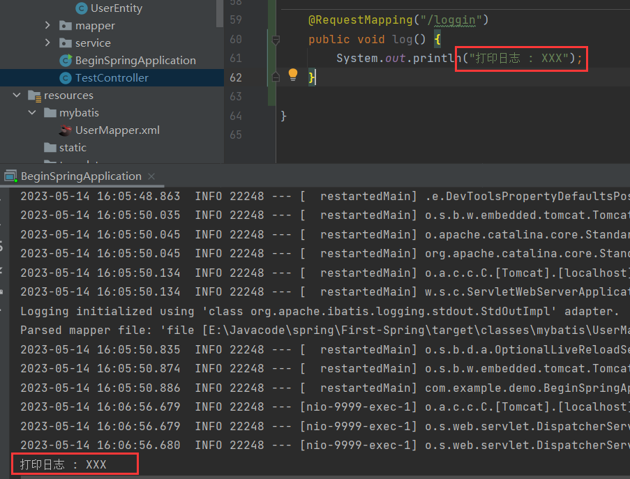Select the mybatis folder row
Viewport: 630px width, 479px height.
click(x=112, y=113)
